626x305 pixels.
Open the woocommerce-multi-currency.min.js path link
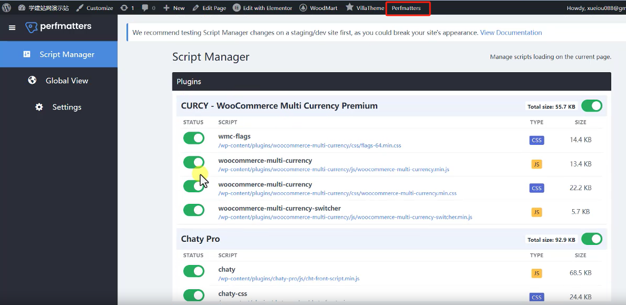334,170
